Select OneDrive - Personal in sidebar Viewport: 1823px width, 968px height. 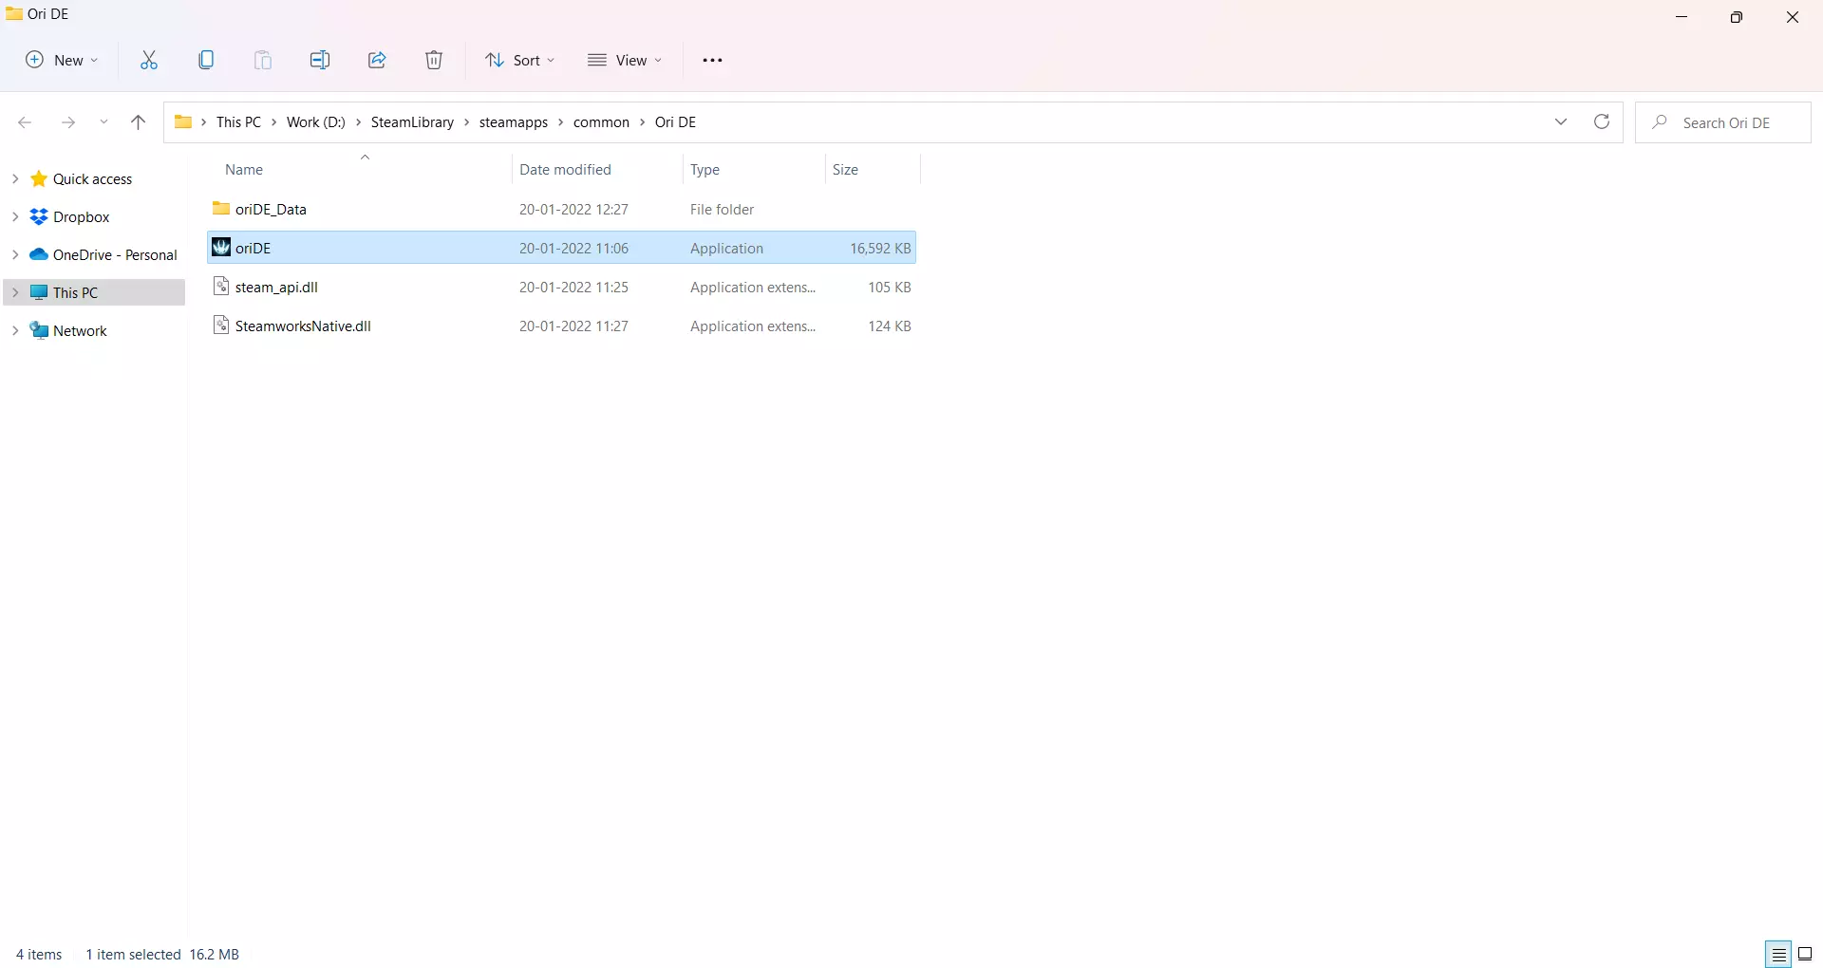(x=115, y=255)
